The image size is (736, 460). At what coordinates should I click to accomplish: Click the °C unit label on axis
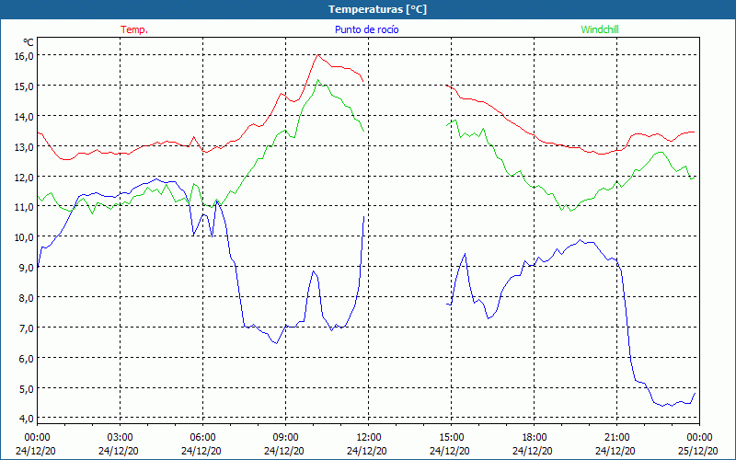[29, 42]
